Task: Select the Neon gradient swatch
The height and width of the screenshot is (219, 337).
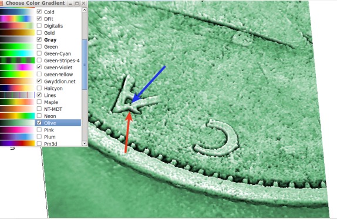Action: tap(17, 116)
